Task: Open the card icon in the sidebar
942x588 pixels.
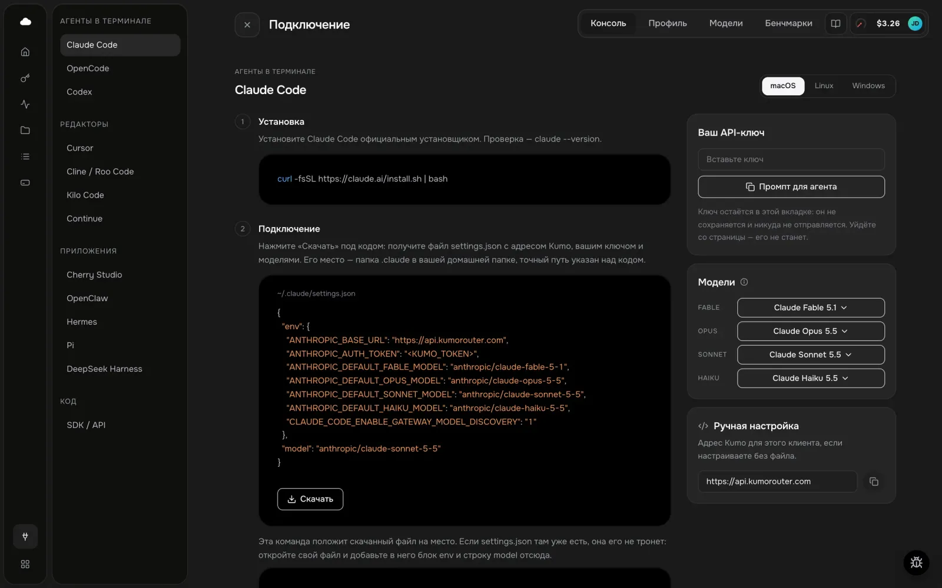Action: (25, 183)
